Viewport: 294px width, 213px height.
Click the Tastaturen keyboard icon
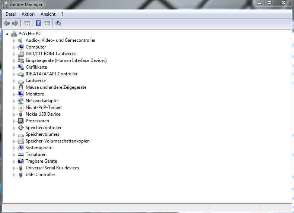20,154
